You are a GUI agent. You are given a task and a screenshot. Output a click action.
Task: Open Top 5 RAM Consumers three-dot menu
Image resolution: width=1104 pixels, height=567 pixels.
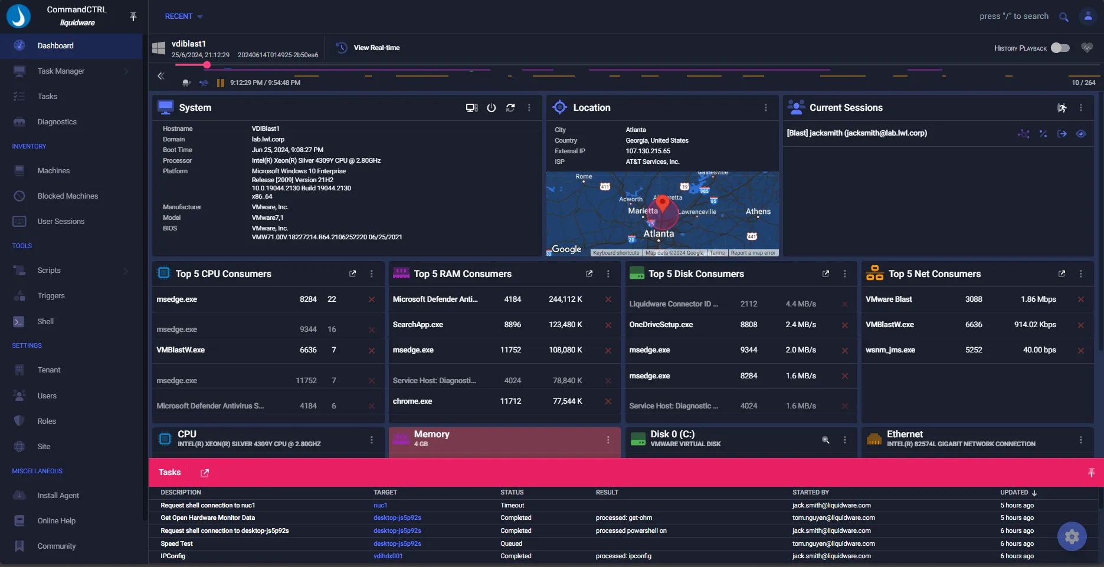[x=608, y=273]
